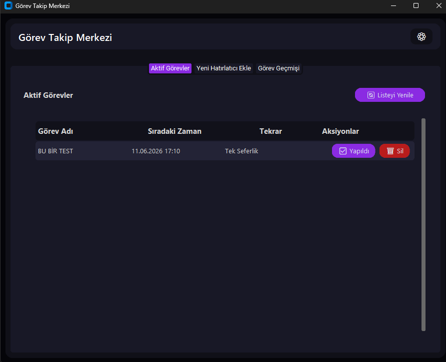Click the Aksiyonlar column header
The image size is (446, 362).
pyautogui.click(x=340, y=131)
